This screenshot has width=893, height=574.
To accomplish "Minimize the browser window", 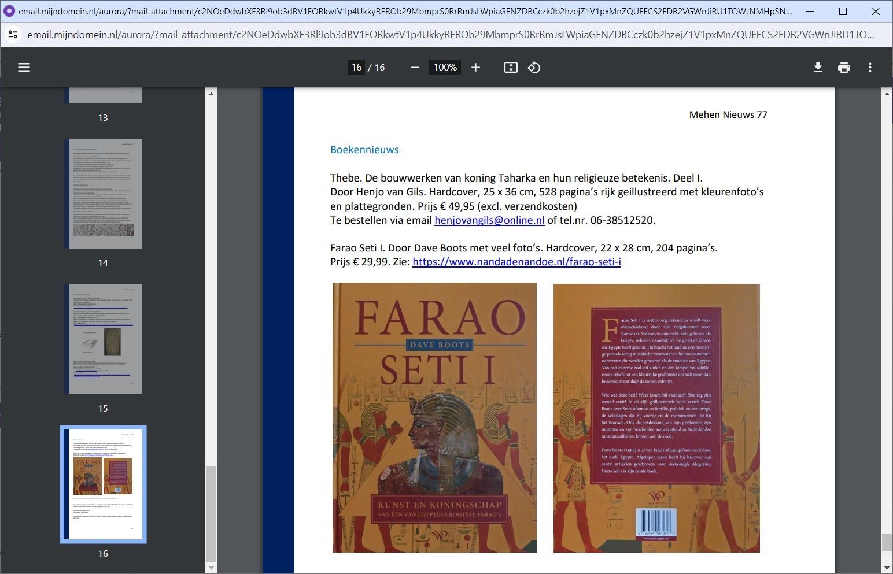I will [x=810, y=11].
